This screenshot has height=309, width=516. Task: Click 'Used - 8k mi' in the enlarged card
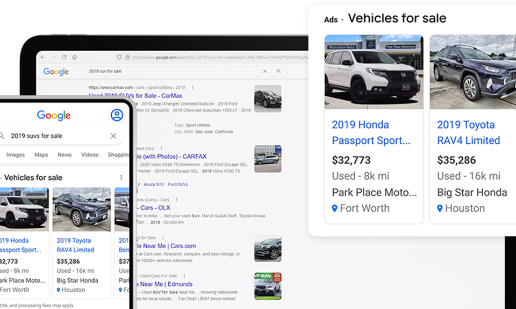[x=360, y=176]
